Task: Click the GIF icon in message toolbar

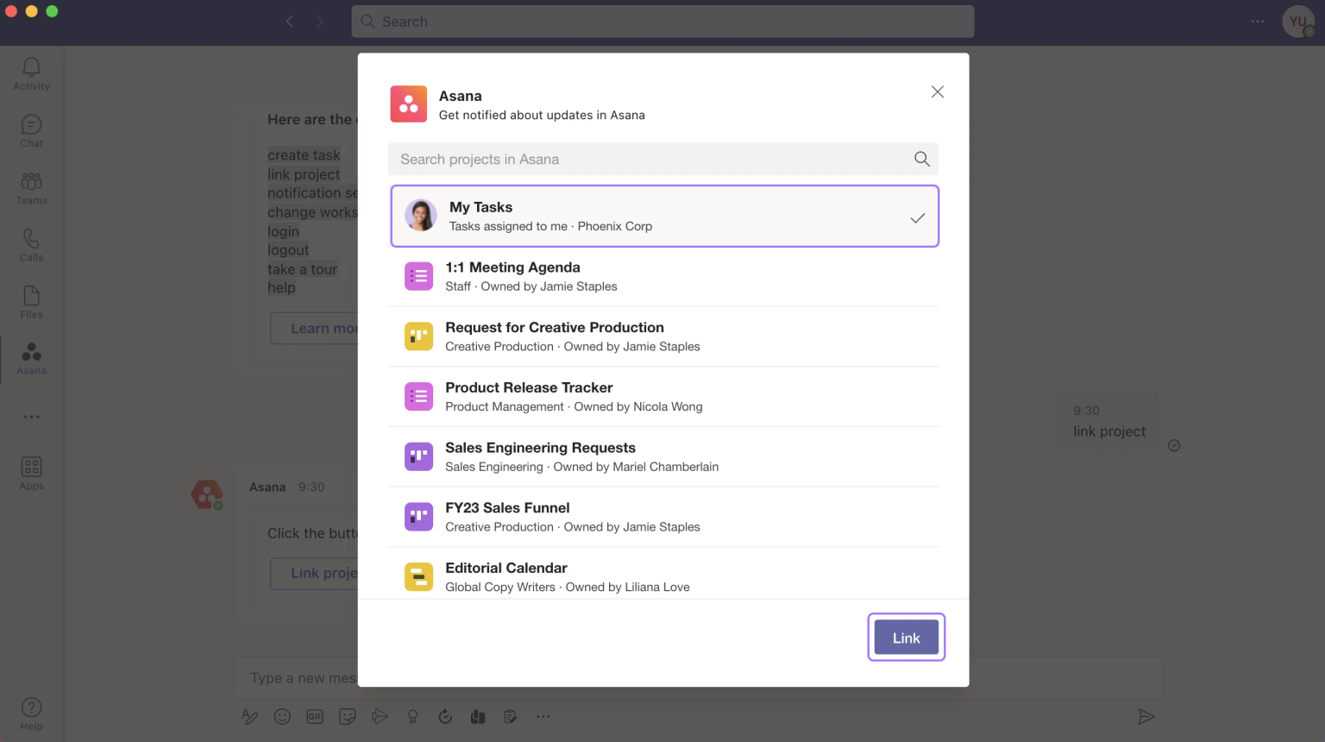Action: [315, 716]
